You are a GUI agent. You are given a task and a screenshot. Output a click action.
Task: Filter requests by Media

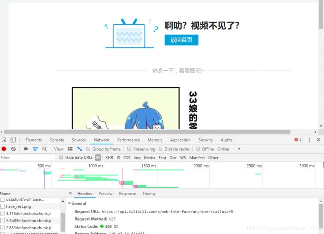click(149, 158)
